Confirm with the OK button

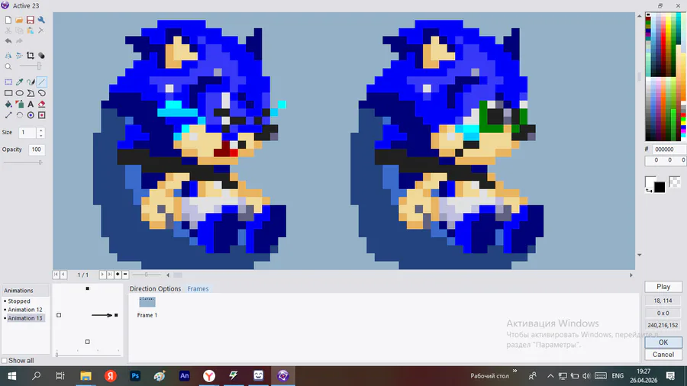pos(663,343)
